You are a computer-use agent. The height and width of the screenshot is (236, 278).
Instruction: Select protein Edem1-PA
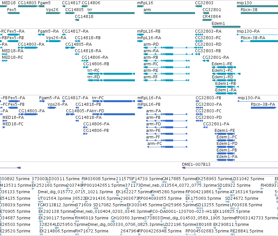(225, 160)
